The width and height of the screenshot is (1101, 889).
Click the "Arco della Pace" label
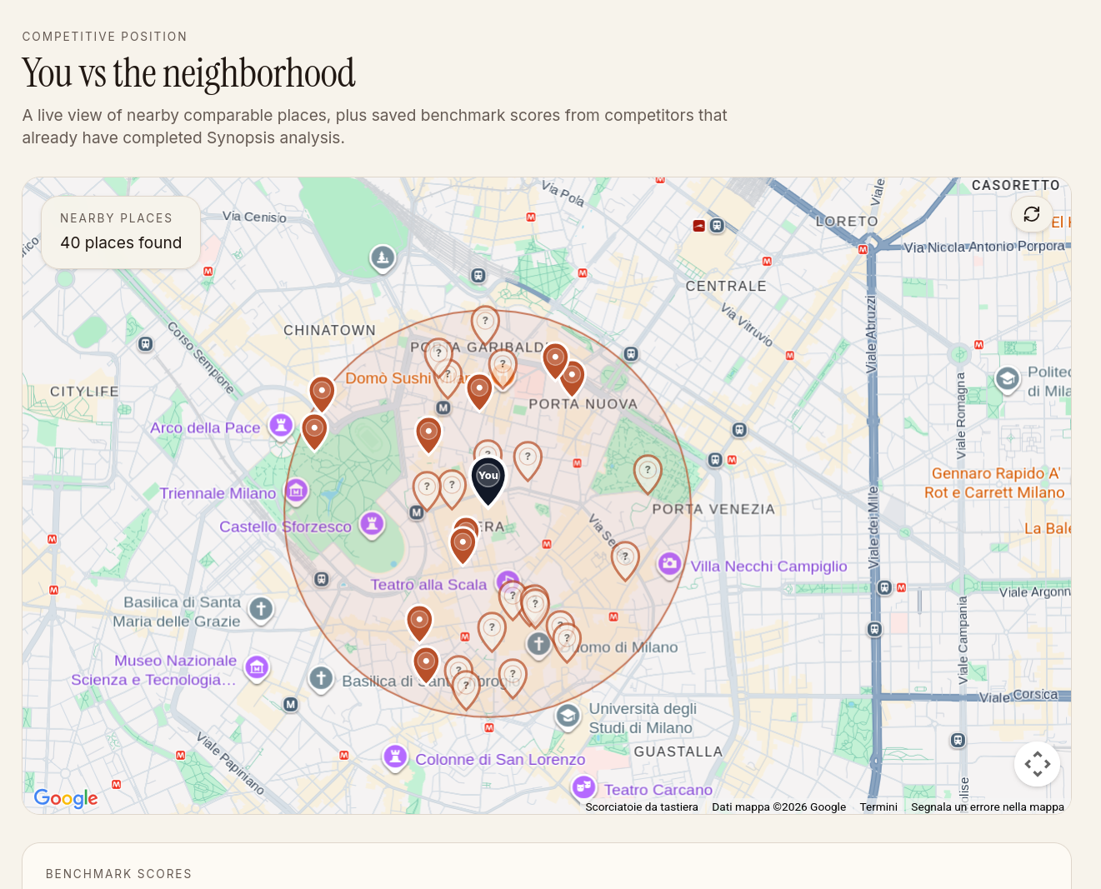click(205, 428)
